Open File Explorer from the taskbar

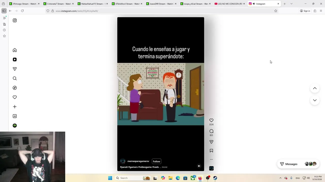coord(170,178)
